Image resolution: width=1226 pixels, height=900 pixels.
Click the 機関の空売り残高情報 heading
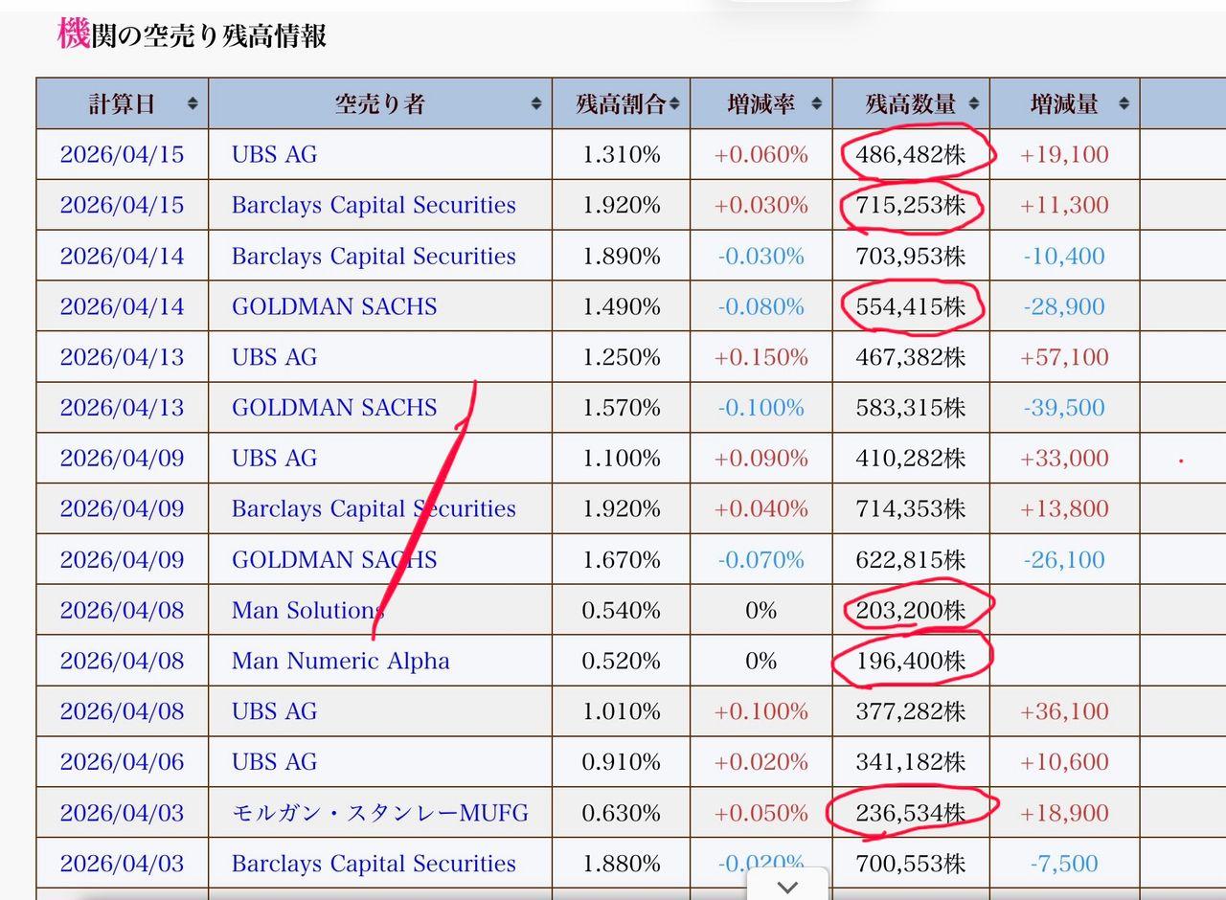coord(192,35)
